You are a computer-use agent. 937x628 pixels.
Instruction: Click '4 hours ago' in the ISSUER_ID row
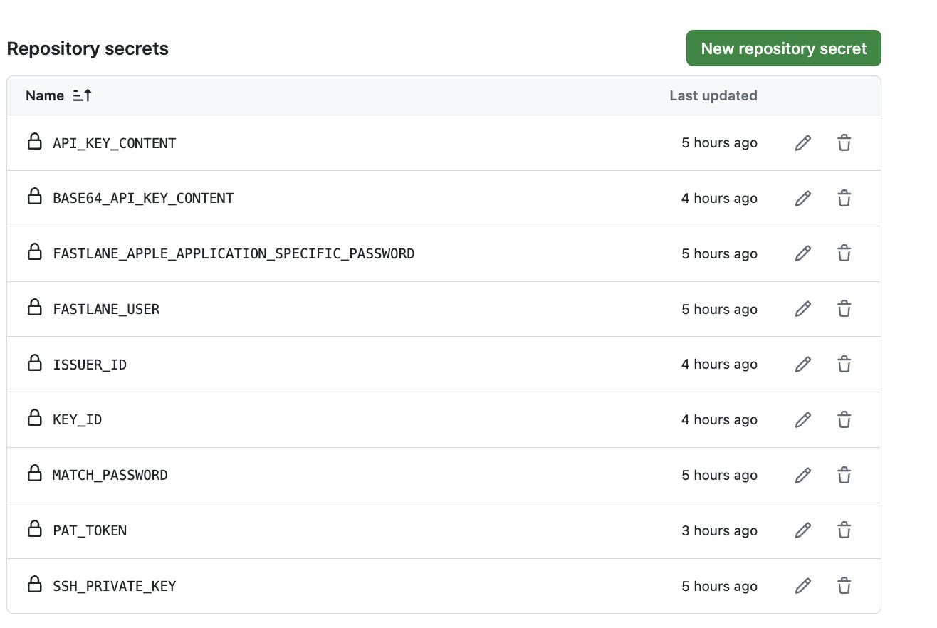point(719,365)
